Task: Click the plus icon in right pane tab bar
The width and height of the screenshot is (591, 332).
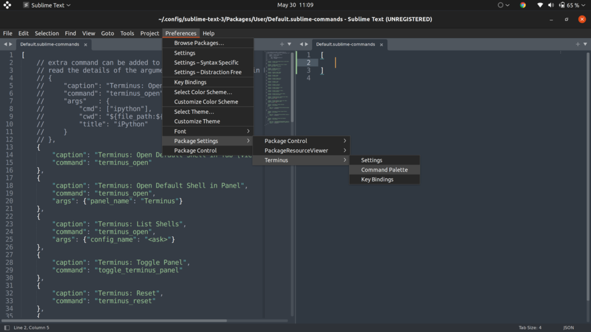Action: click(577, 44)
